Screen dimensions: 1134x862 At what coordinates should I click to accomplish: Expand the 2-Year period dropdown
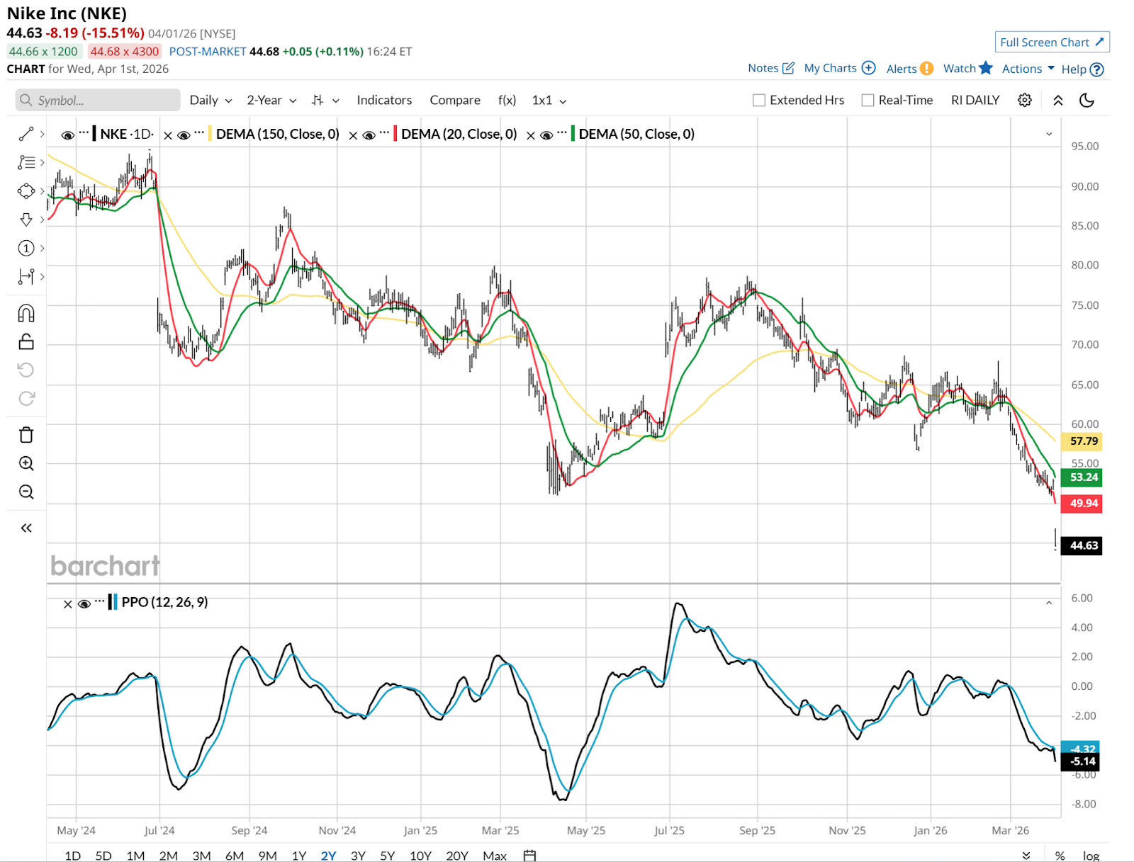coord(271,100)
